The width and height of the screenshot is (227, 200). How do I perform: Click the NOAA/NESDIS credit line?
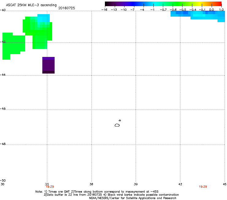pyautogui.click(x=133, y=198)
